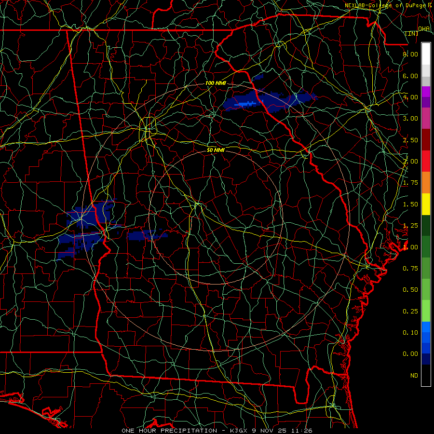Click the "0.00" legend value
434x434 pixels.
[410, 354]
